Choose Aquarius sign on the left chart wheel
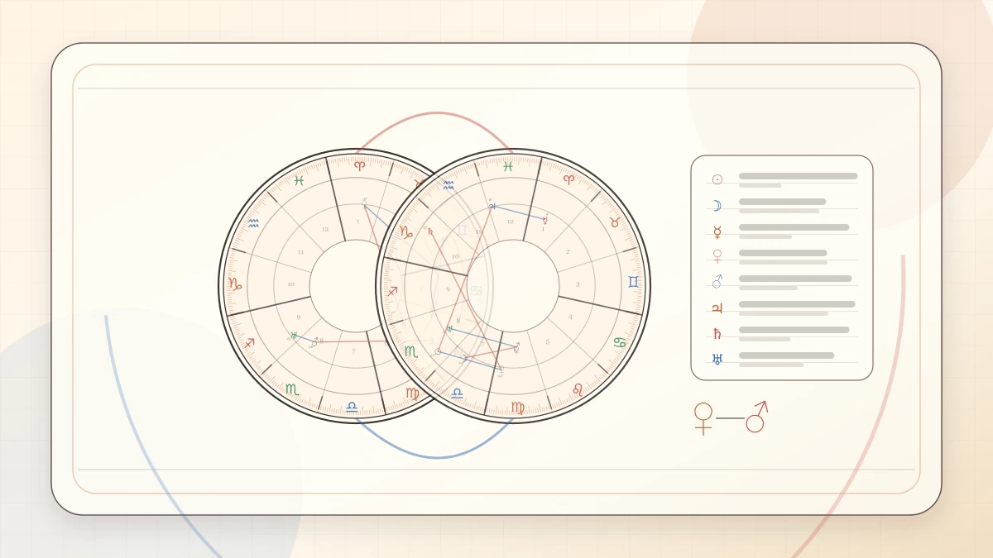The height and width of the screenshot is (558, 993). 253,223
